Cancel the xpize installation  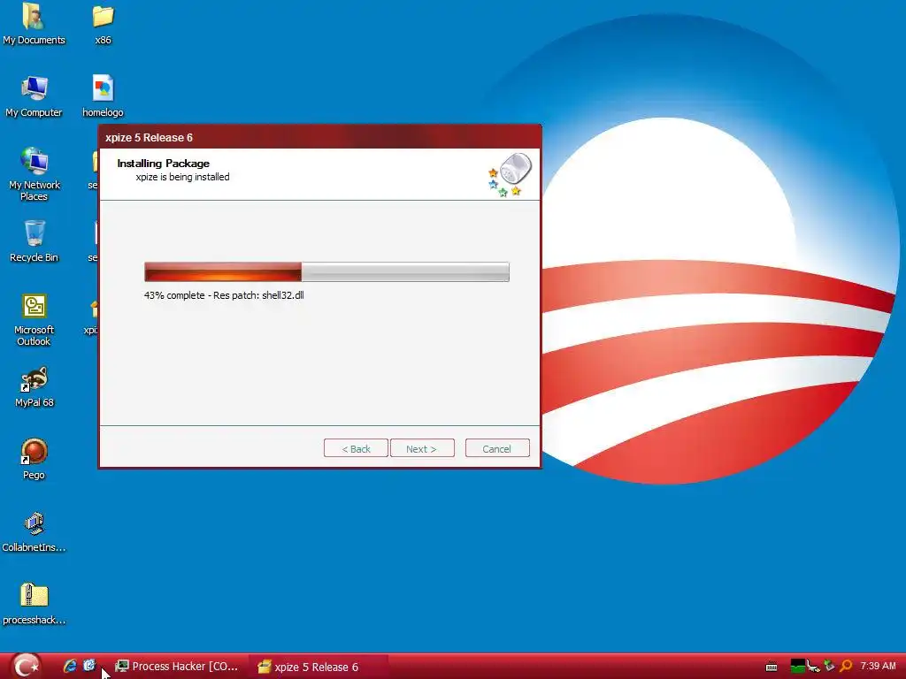click(x=497, y=448)
